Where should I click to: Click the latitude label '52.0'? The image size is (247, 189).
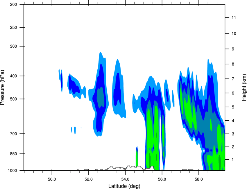(89, 179)
